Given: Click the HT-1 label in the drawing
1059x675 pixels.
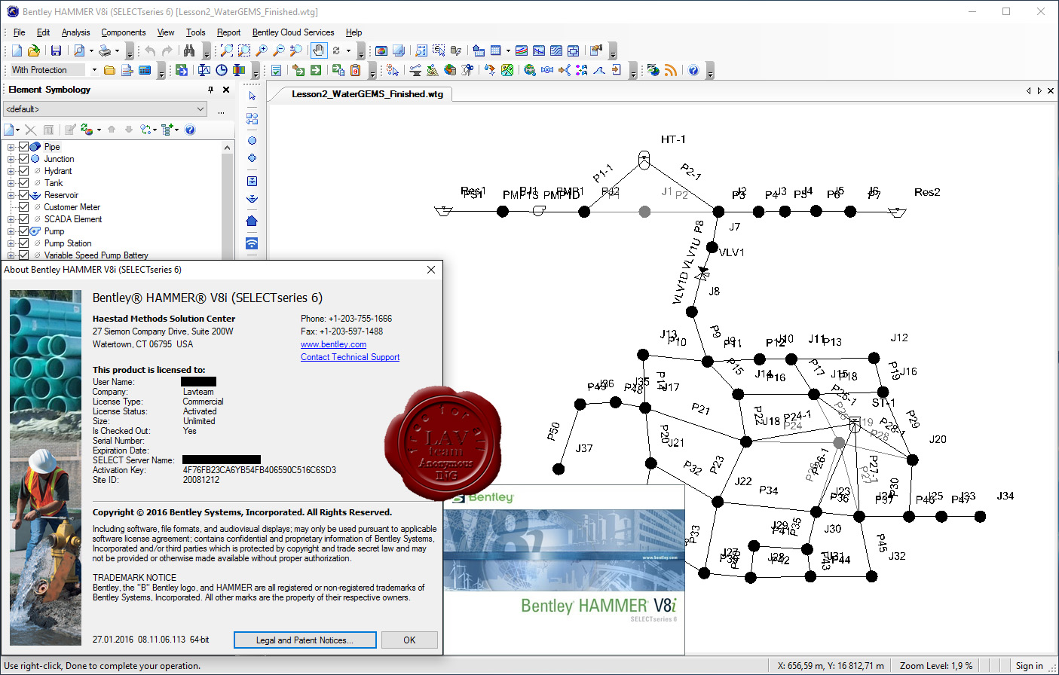Looking at the screenshot, I should coord(673,139).
